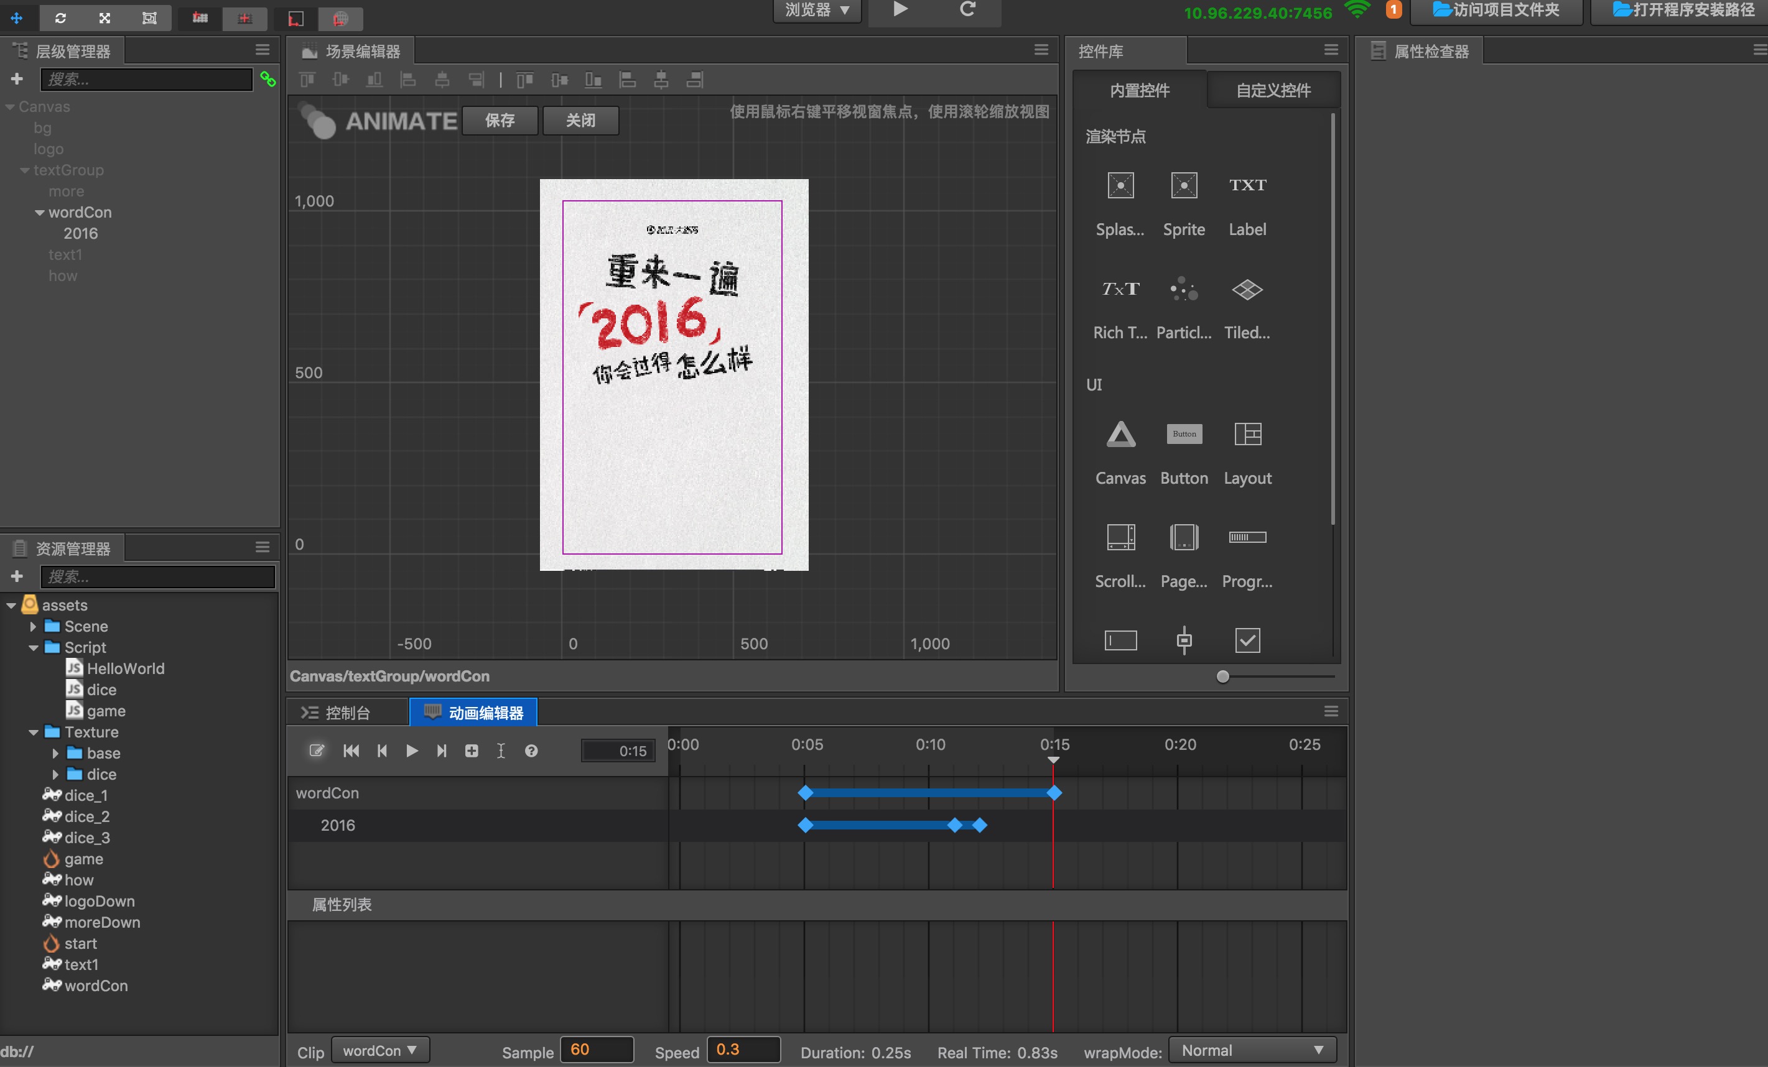Toggle the green link icon in hierarchy
This screenshot has width=1768, height=1067.
coord(268,79)
